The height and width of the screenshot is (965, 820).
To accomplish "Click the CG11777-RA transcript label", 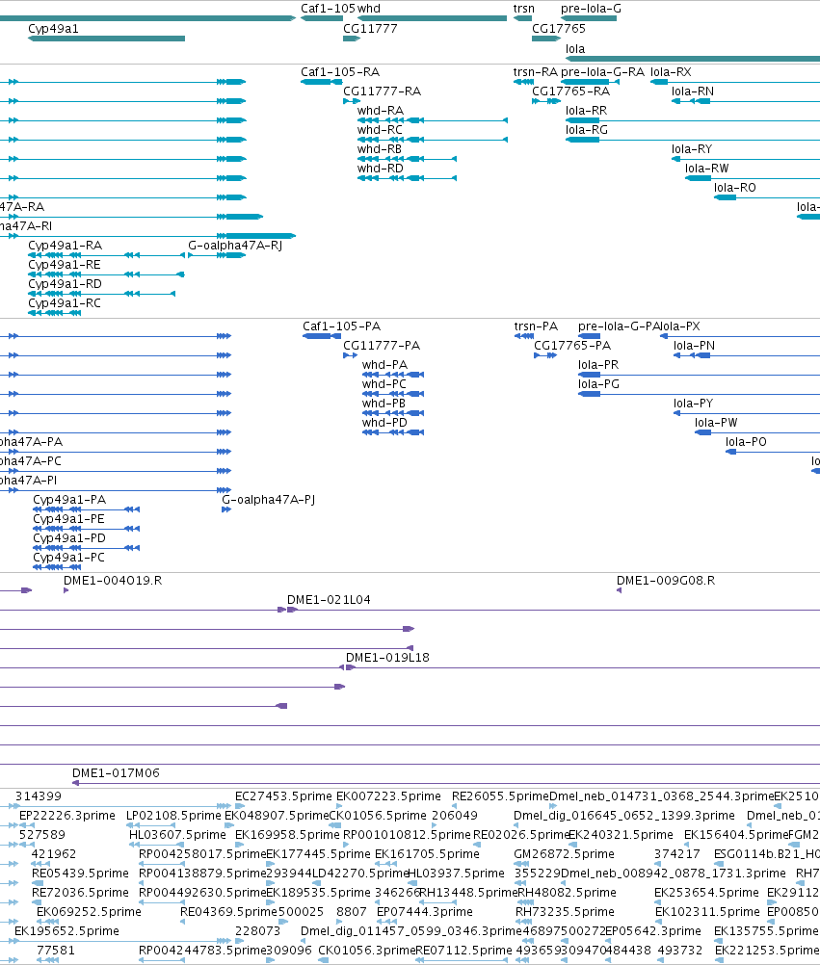I will (x=382, y=91).
